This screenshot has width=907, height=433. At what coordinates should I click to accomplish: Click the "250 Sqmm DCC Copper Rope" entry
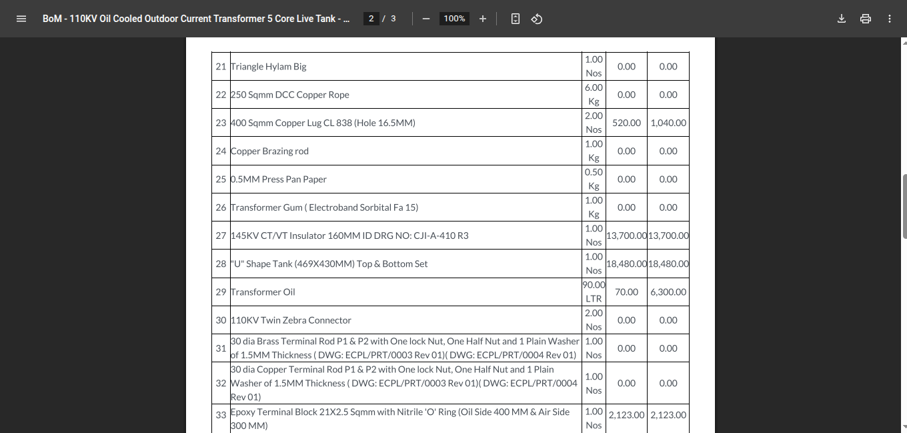coord(289,95)
